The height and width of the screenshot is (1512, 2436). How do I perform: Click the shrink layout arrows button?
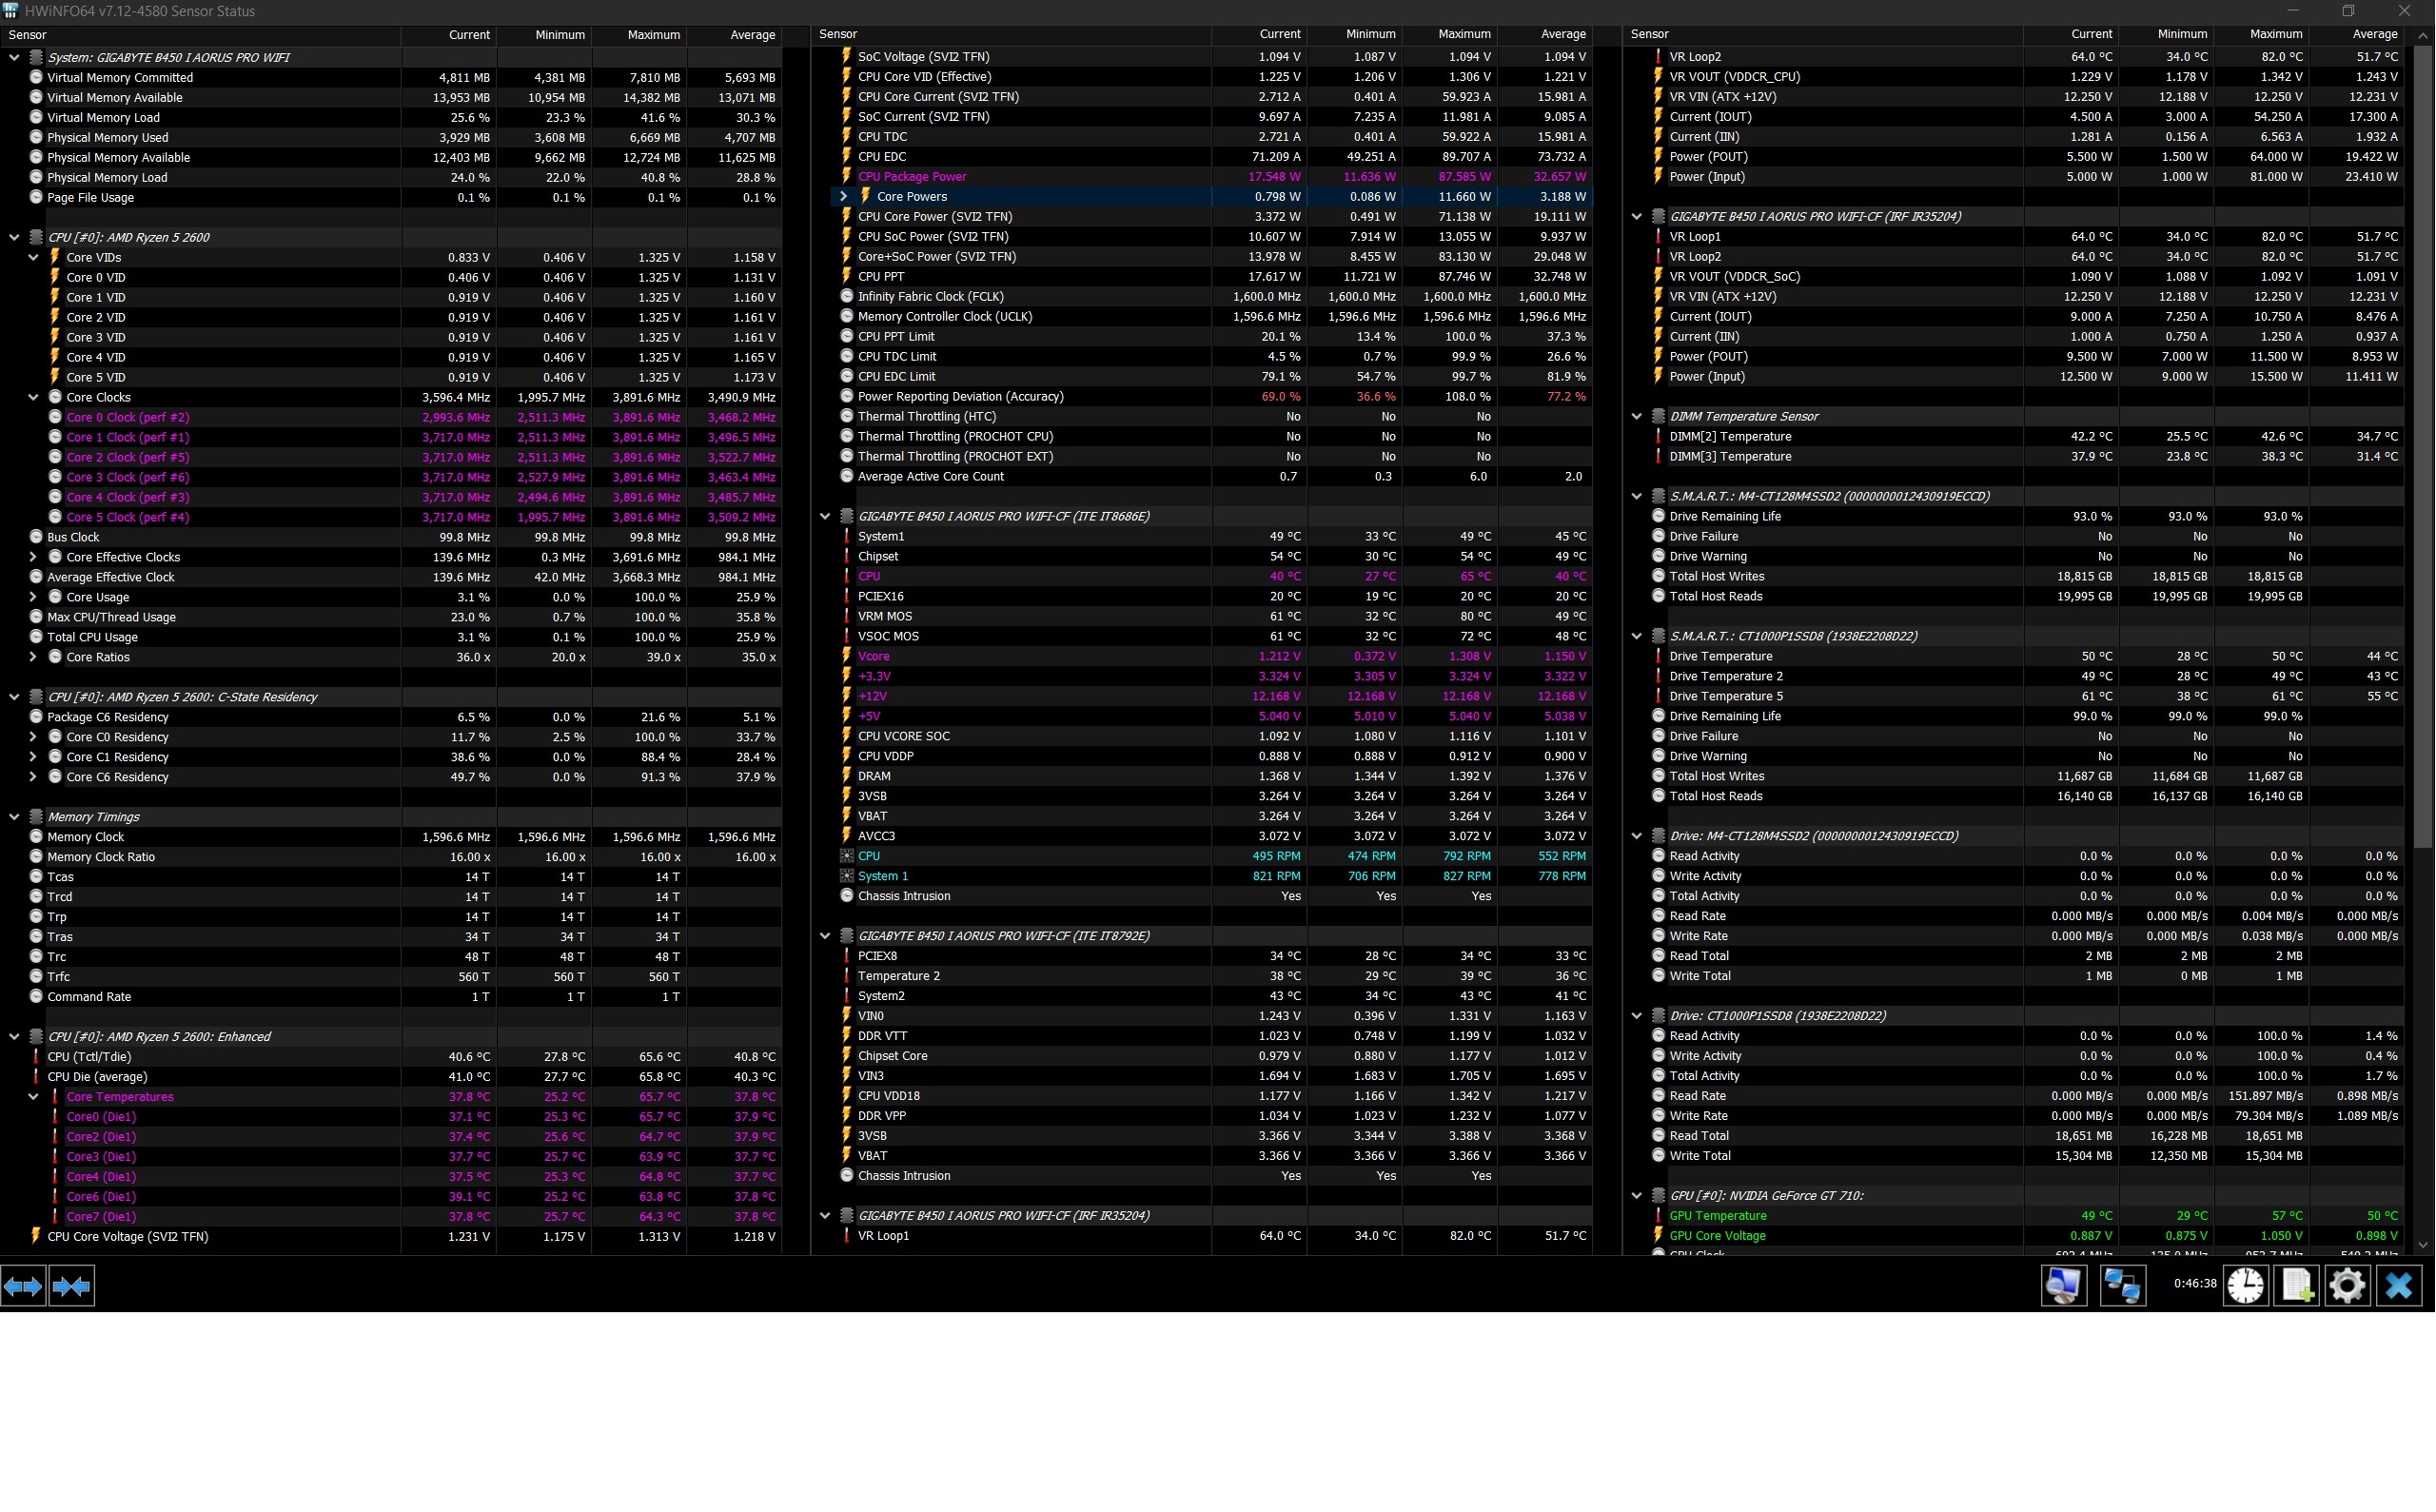[x=71, y=1286]
